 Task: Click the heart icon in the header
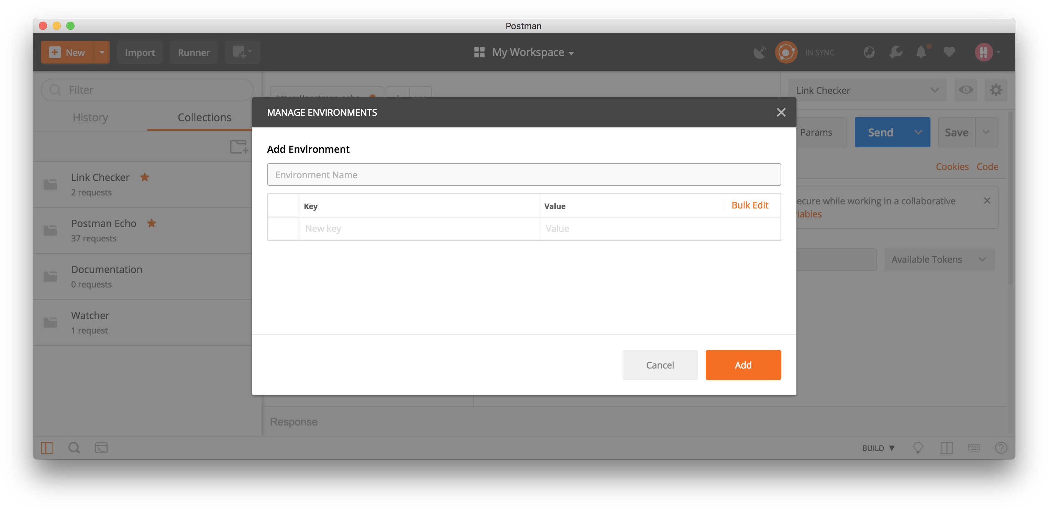(949, 53)
